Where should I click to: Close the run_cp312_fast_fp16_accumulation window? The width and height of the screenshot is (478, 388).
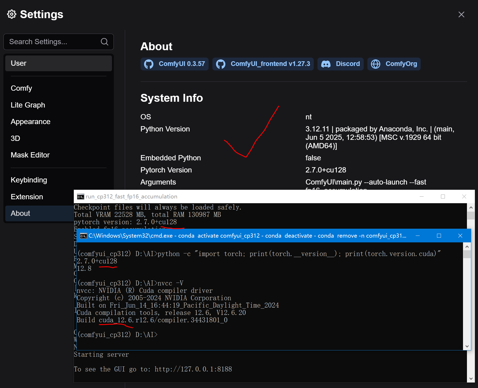coord(464,197)
